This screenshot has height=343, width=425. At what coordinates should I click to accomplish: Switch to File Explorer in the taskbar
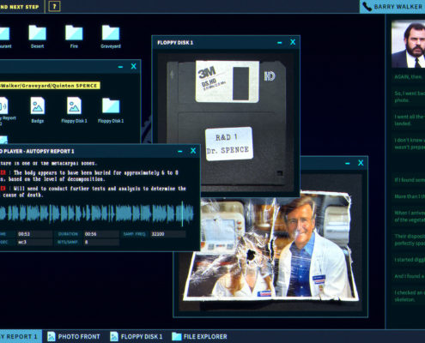click(199, 336)
